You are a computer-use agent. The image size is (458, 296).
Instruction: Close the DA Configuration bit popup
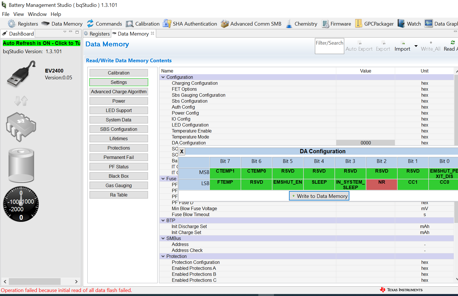(x=182, y=151)
